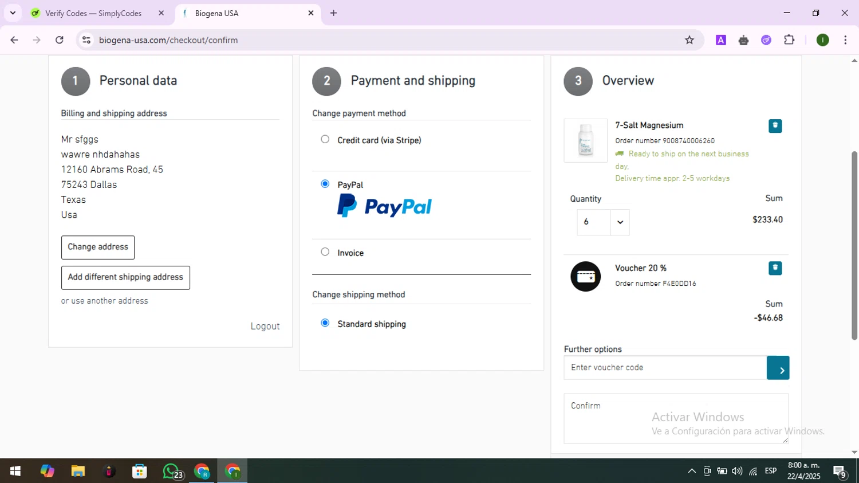The width and height of the screenshot is (859, 483).
Task: Click the PayPal logo
Action: (x=384, y=206)
